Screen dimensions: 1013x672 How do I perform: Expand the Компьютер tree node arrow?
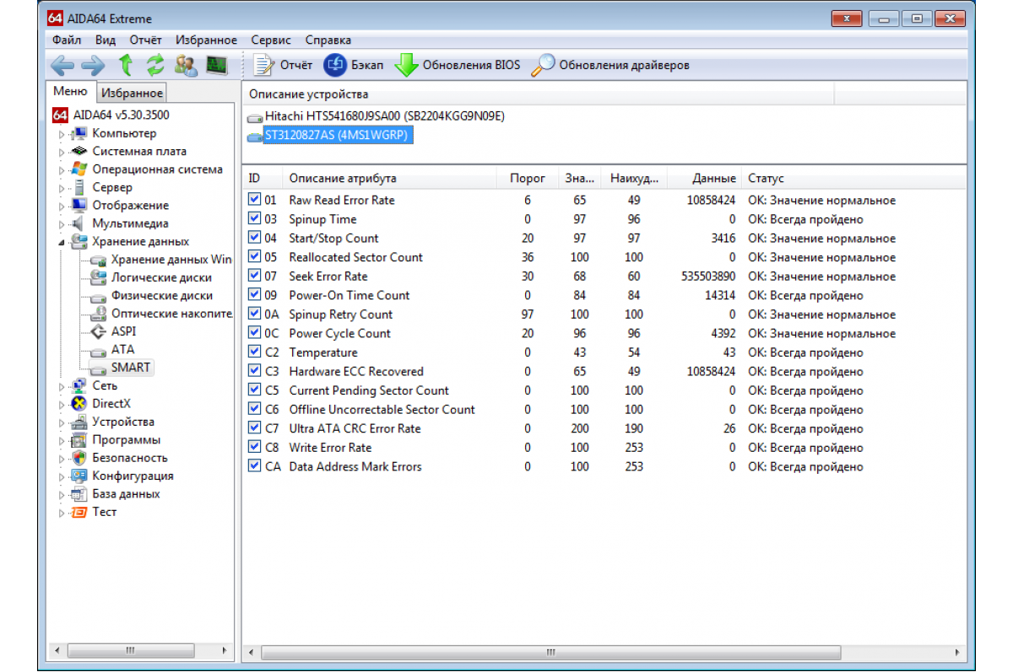tap(61, 134)
